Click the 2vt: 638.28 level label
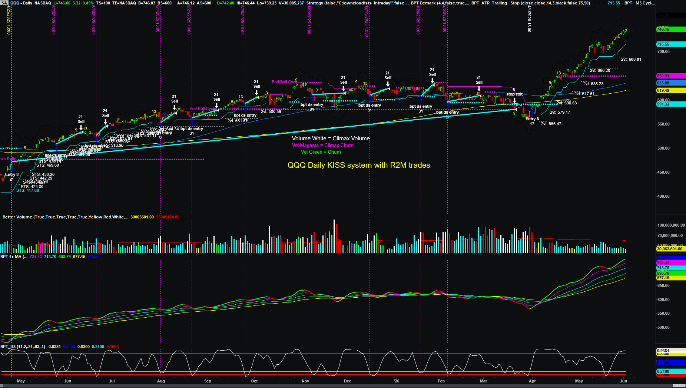The height and width of the screenshot is (388, 686). click(593, 84)
